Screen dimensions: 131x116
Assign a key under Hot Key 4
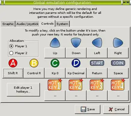tap(118, 96)
